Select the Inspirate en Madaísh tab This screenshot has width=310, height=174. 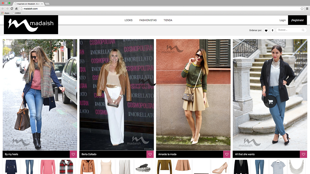pyautogui.click(x=29, y=4)
